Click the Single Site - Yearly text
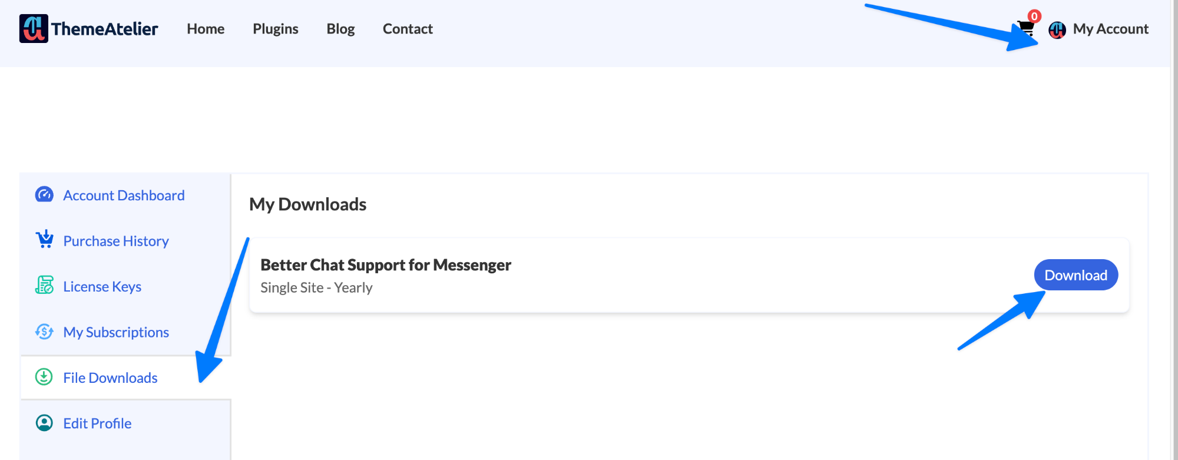 click(x=316, y=287)
